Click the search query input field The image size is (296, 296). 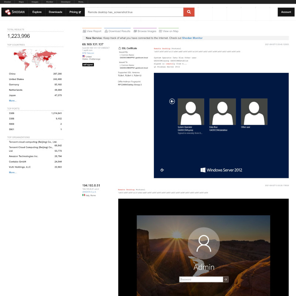(134, 12)
